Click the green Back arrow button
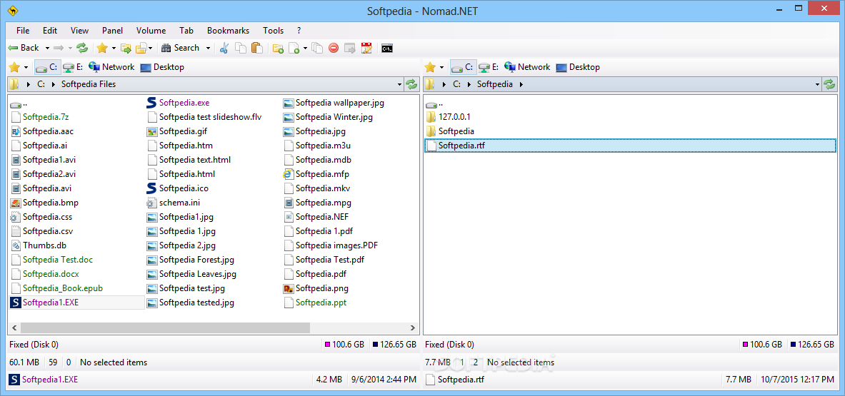Viewport: 845px width, 396px height. 24,48
